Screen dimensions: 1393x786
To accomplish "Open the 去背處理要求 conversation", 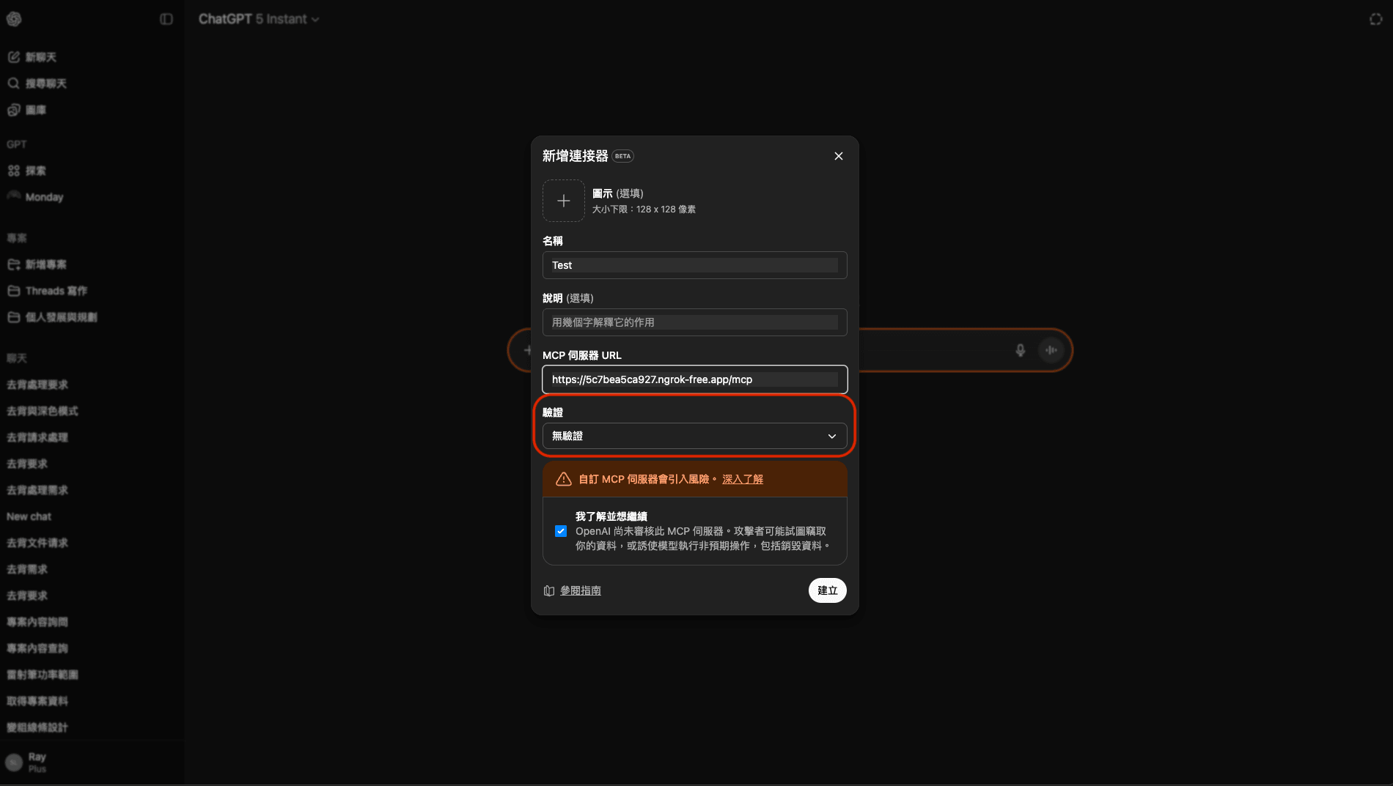I will pos(37,385).
